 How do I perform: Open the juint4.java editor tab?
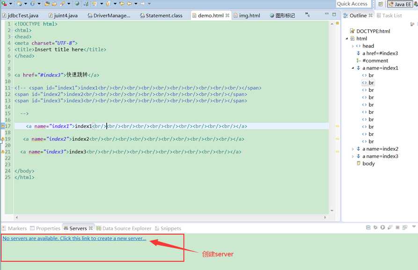click(63, 15)
